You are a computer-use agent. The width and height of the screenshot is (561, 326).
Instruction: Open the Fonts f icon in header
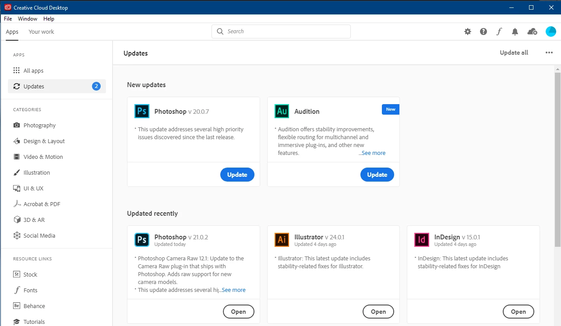coord(499,32)
